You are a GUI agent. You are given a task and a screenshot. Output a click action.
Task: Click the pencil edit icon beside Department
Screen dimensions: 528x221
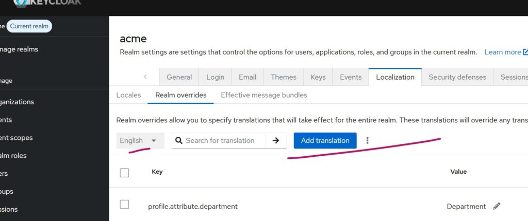(x=497, y=206)
